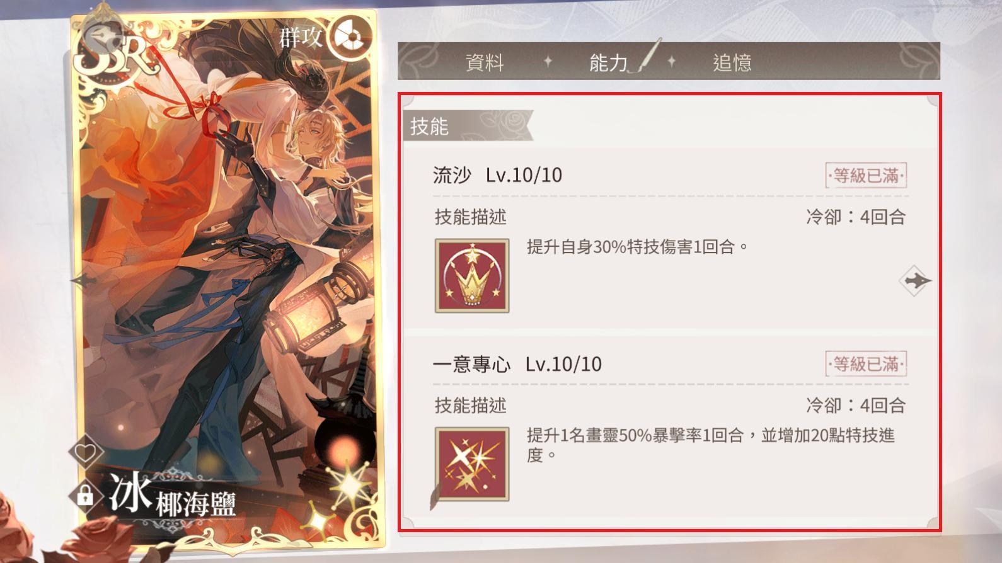Go to next page with right arrow
This screenshot has width=1002, height=563.
(x=916, y=281)
